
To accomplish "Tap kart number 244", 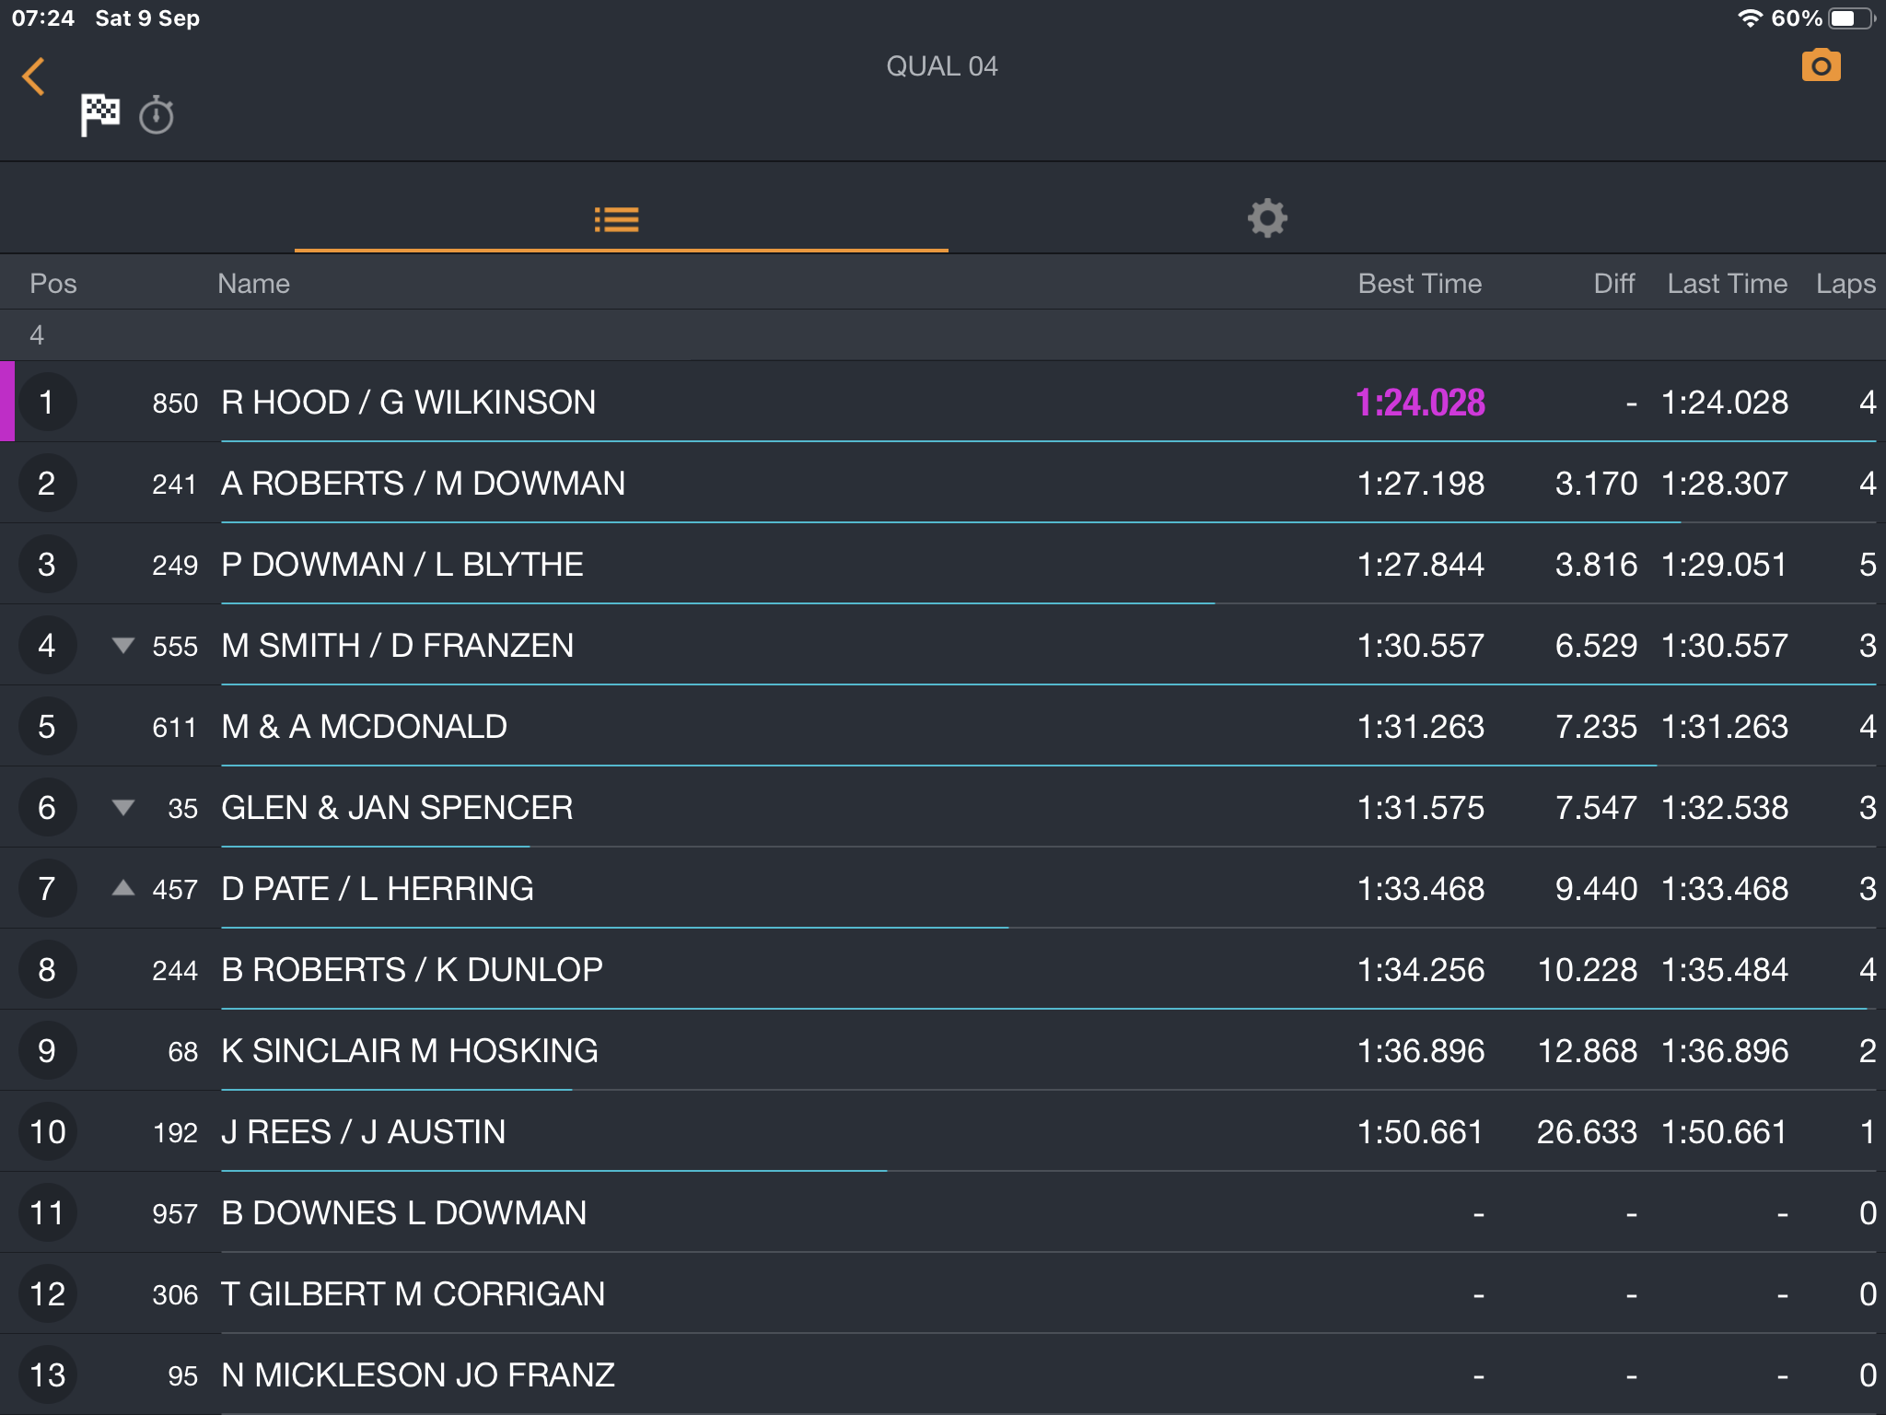I will (175, 971).
